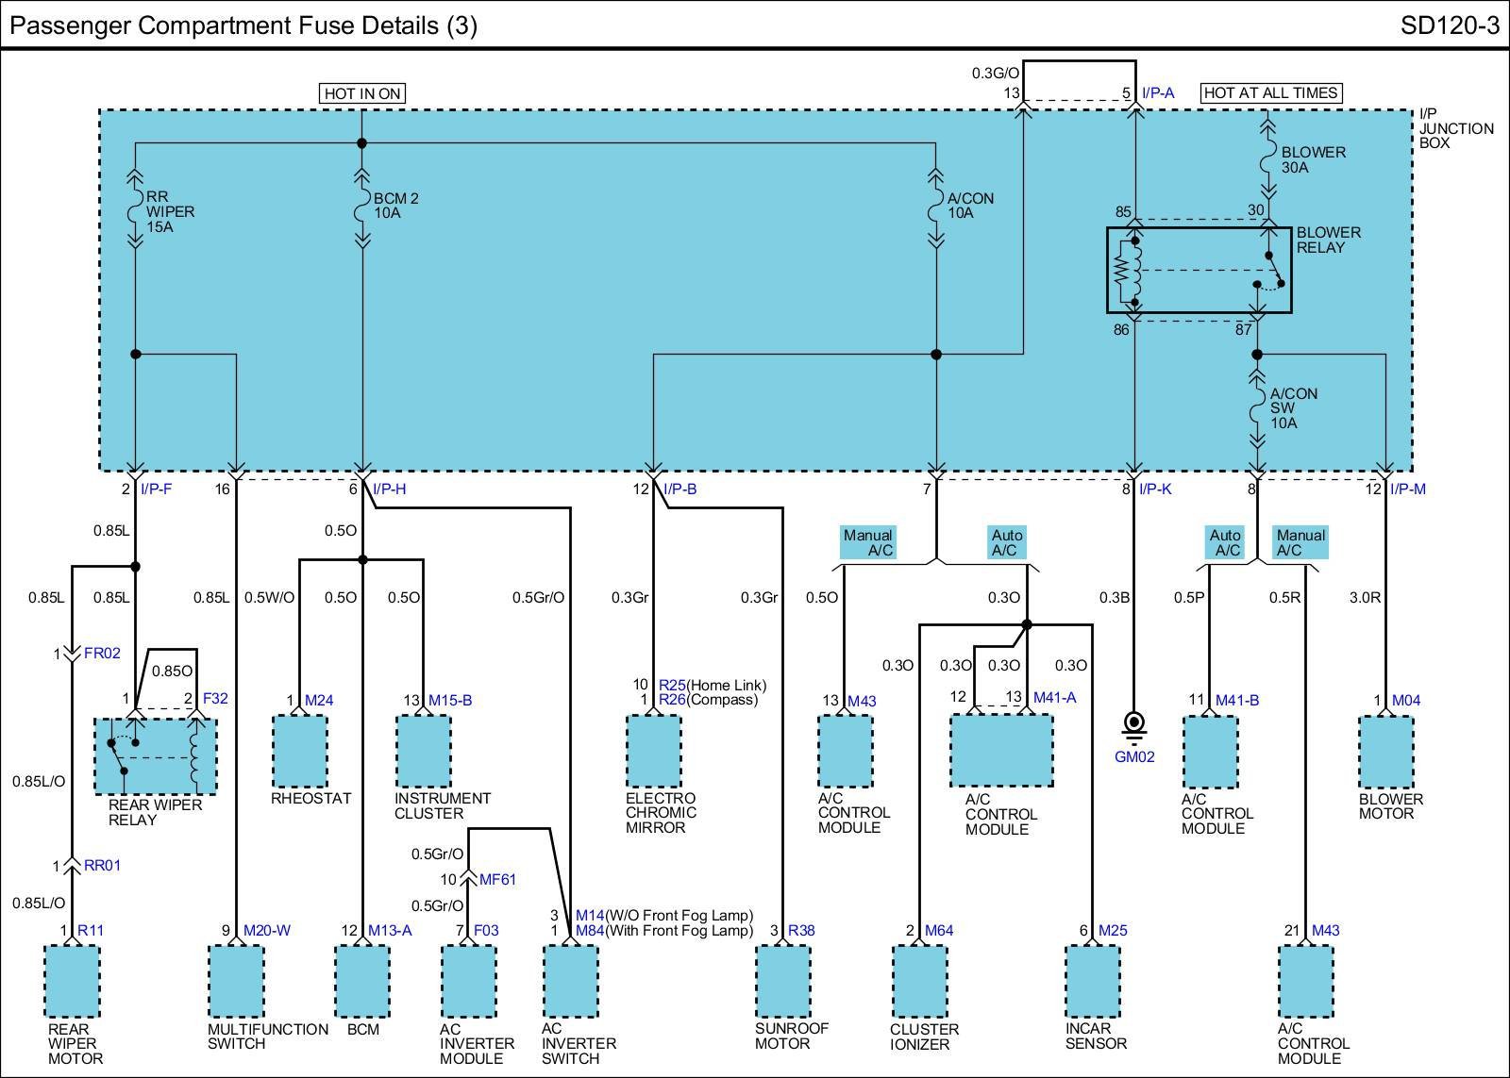
Task: Click the Sunroof Motor component box
Action: click(782, 981)
